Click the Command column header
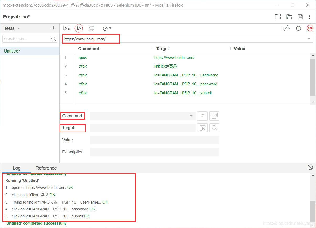 coord(89,49)
